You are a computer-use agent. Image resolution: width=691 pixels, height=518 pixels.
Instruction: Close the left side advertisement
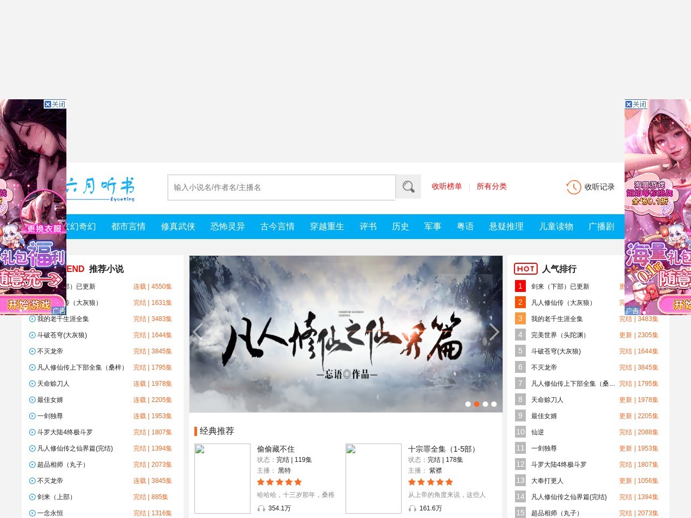(55, 104)
